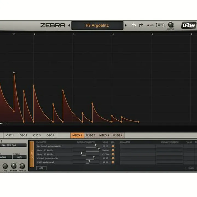Open the HS Argoblitz preset browser display
This screenshot has height=197, width=197.
coord(97,25)
